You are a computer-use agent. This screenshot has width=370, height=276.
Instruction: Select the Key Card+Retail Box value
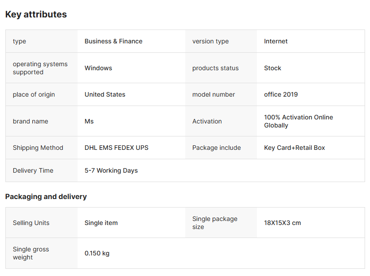[x=294, y=148]
